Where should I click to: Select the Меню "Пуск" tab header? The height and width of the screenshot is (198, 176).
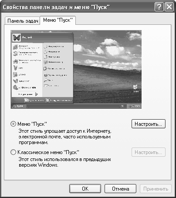[58, 20]
